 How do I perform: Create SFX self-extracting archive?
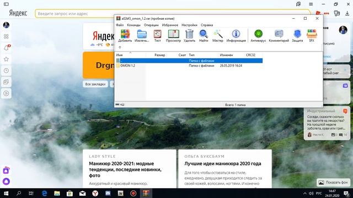tap(312, 36)
